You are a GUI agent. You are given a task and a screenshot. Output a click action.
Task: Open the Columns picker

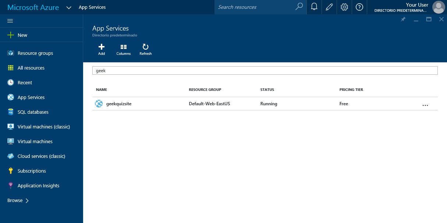click(123, 49)
